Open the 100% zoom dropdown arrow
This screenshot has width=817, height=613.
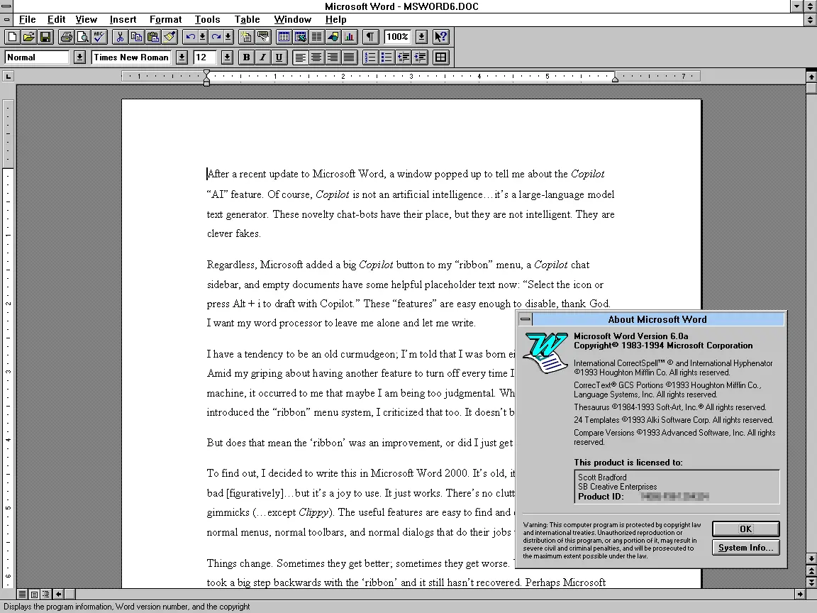pyautogui.click(x=421, y=37)
